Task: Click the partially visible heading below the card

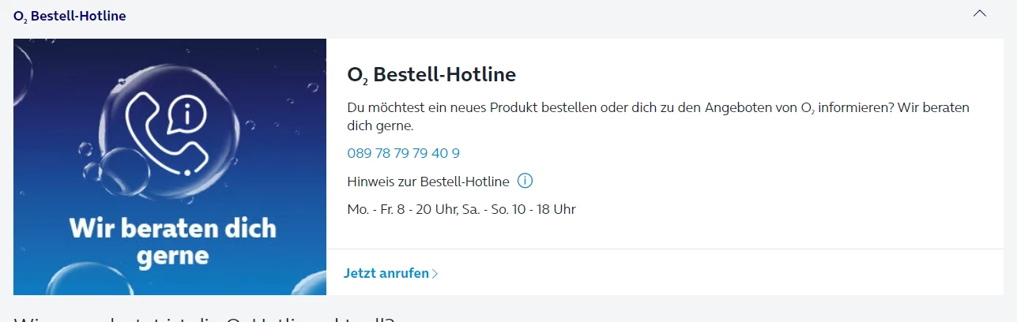Action: [x=204, y=317]
